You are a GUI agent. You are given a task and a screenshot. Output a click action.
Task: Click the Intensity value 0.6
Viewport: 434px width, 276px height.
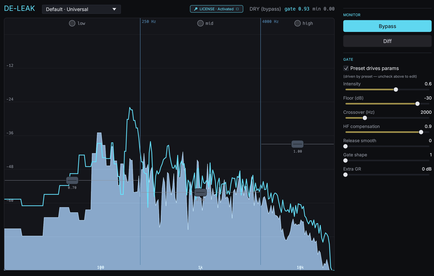click(x=428, y=84)
